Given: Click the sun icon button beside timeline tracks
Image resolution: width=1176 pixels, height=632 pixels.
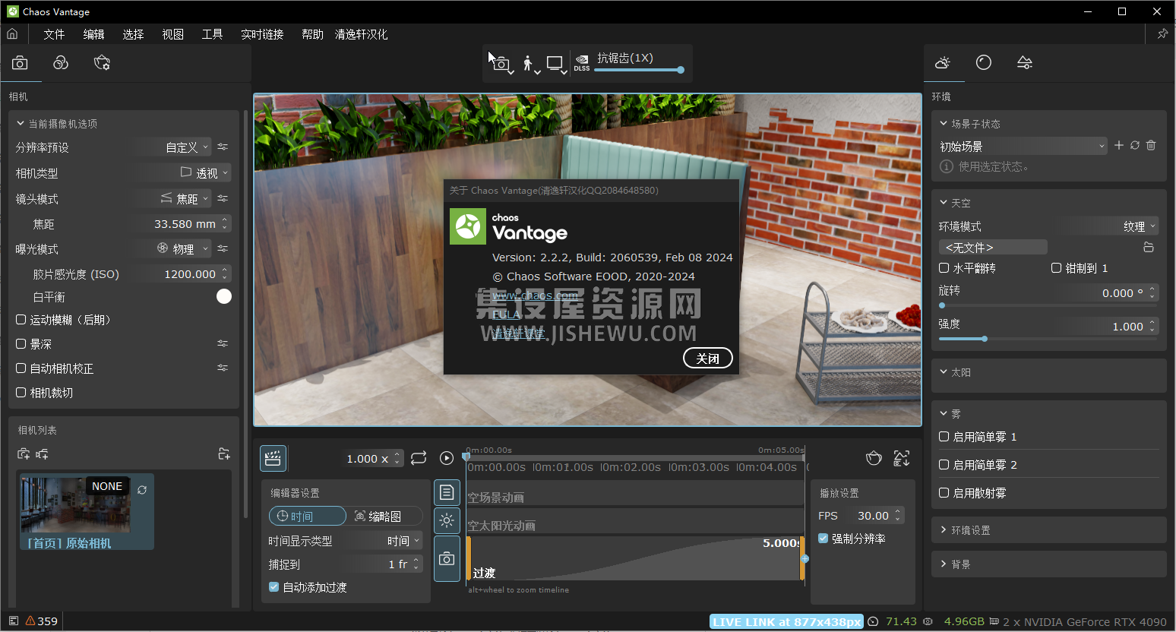Looking at the screenshot, I should pyautogui.click(x=447, y=520).
